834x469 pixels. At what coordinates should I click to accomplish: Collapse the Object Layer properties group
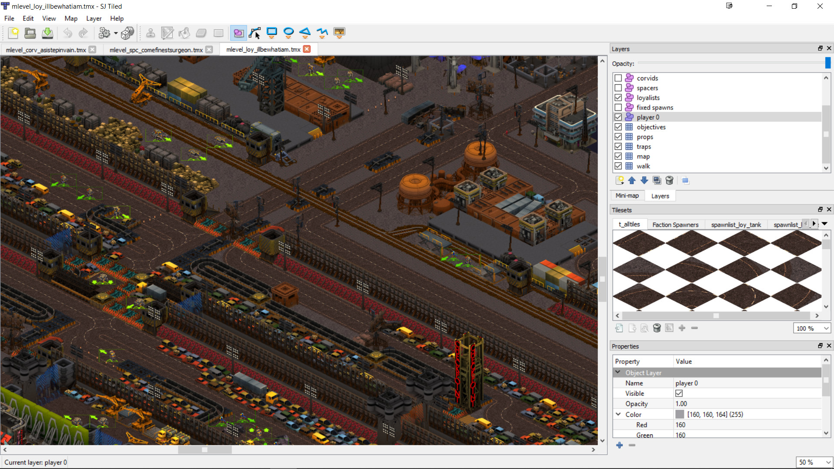(x=618, y=373)
